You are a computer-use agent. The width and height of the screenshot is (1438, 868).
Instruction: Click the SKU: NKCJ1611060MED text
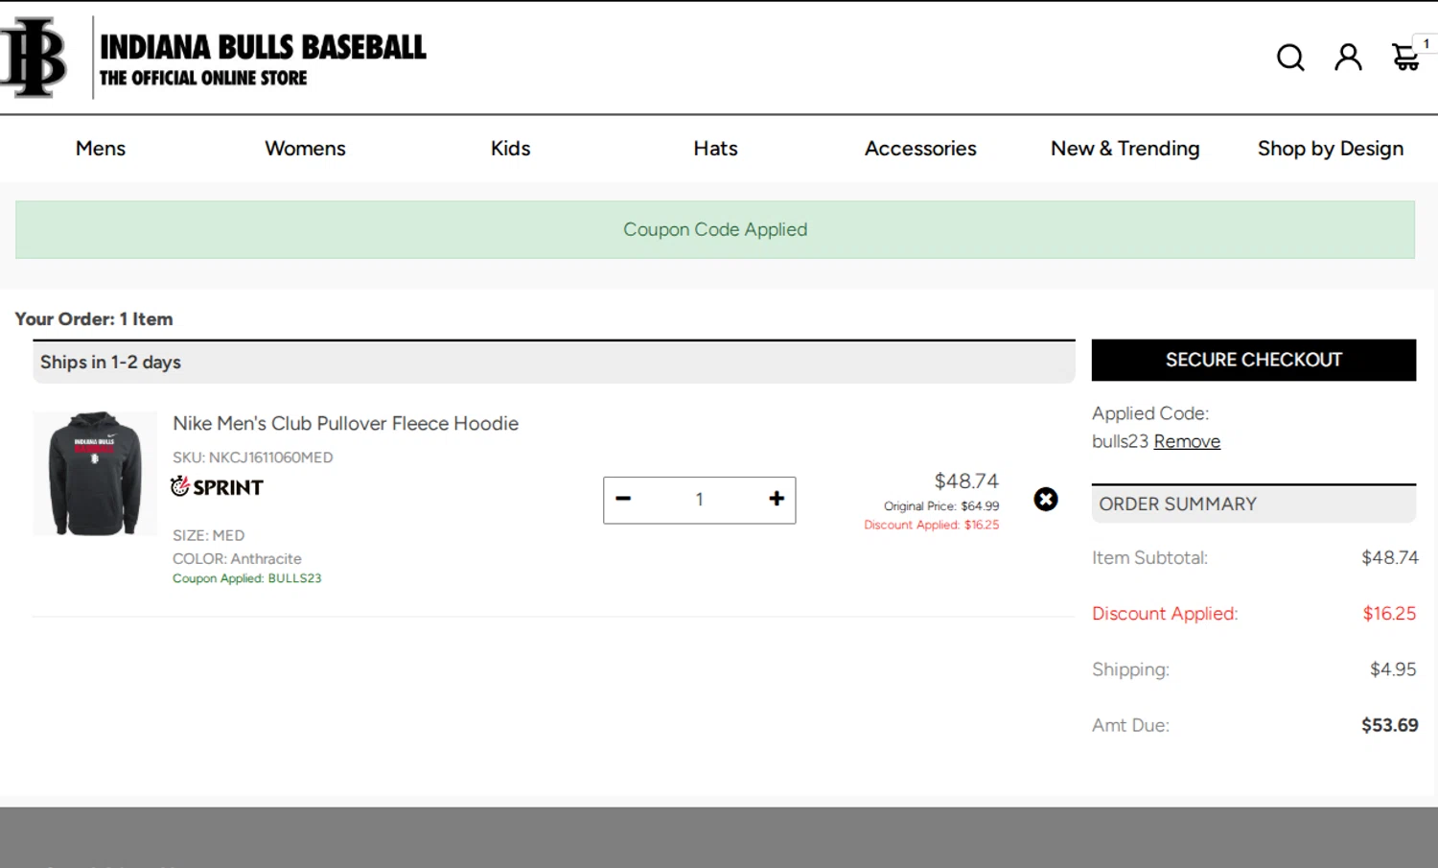click(x=253, y=457)
